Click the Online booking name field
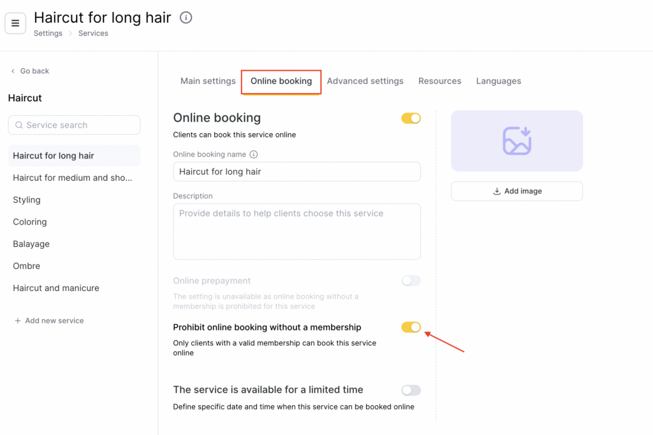Viewport: 653px width, 435px height. point(297,172)
